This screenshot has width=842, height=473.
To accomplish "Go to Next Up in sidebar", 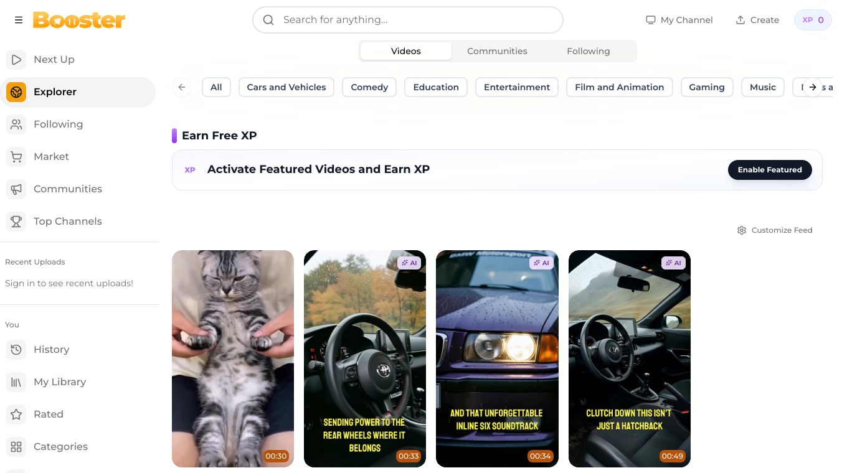I will (x=78, y=60).
